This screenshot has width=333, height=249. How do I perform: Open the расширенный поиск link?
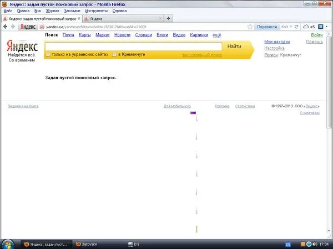pos(202,55)
